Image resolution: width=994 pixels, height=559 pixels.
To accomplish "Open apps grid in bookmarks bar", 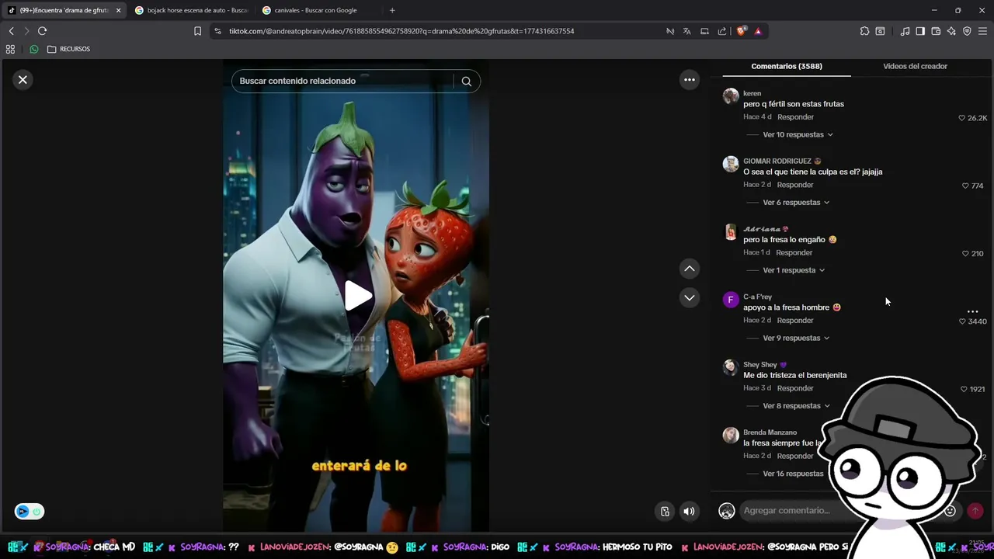I will point(10,49).
